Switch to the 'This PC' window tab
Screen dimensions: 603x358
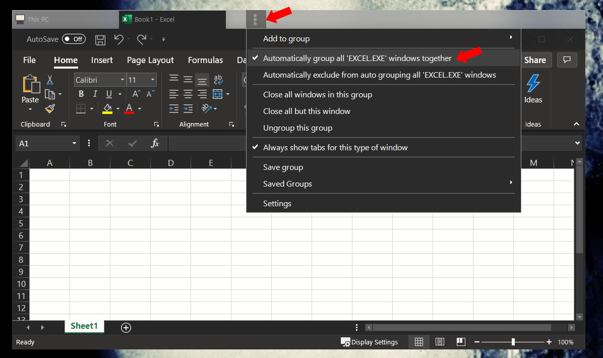66,19
